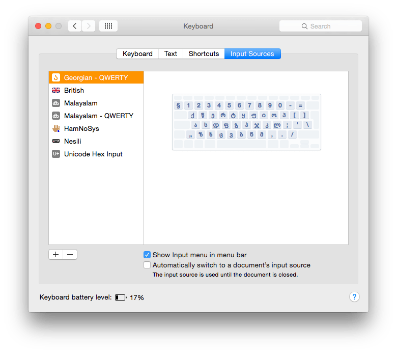The width and height of the screenshot is (397, 353).
Task: Open the Shortcuts tab
Action: [x=204, y=53]
